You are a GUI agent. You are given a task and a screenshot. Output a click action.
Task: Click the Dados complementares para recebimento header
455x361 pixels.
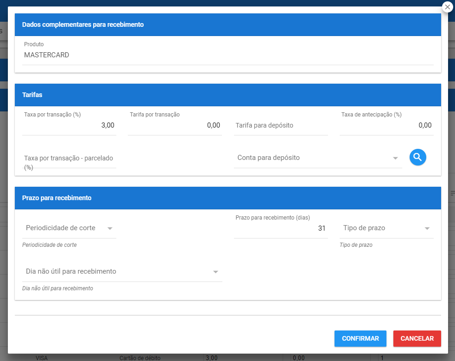click(x=227, y=24)
